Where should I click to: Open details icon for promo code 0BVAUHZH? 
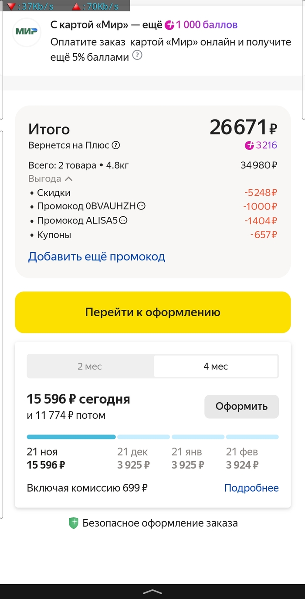point(141,206)
